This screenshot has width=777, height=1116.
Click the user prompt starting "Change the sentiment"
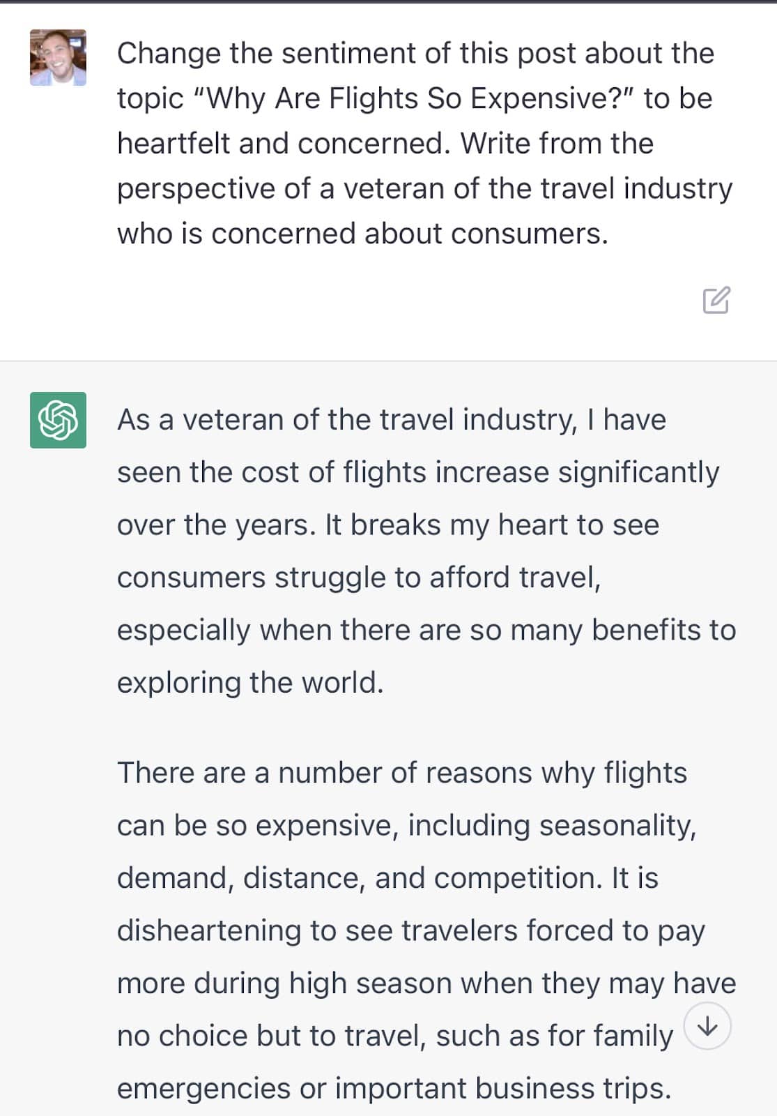tap(415, 54)
